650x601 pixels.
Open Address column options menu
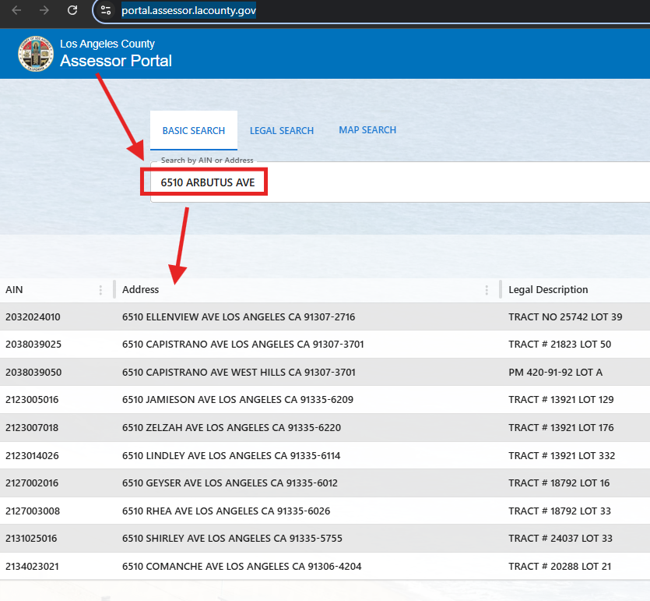pyautogui.click(x=487, y=290)
